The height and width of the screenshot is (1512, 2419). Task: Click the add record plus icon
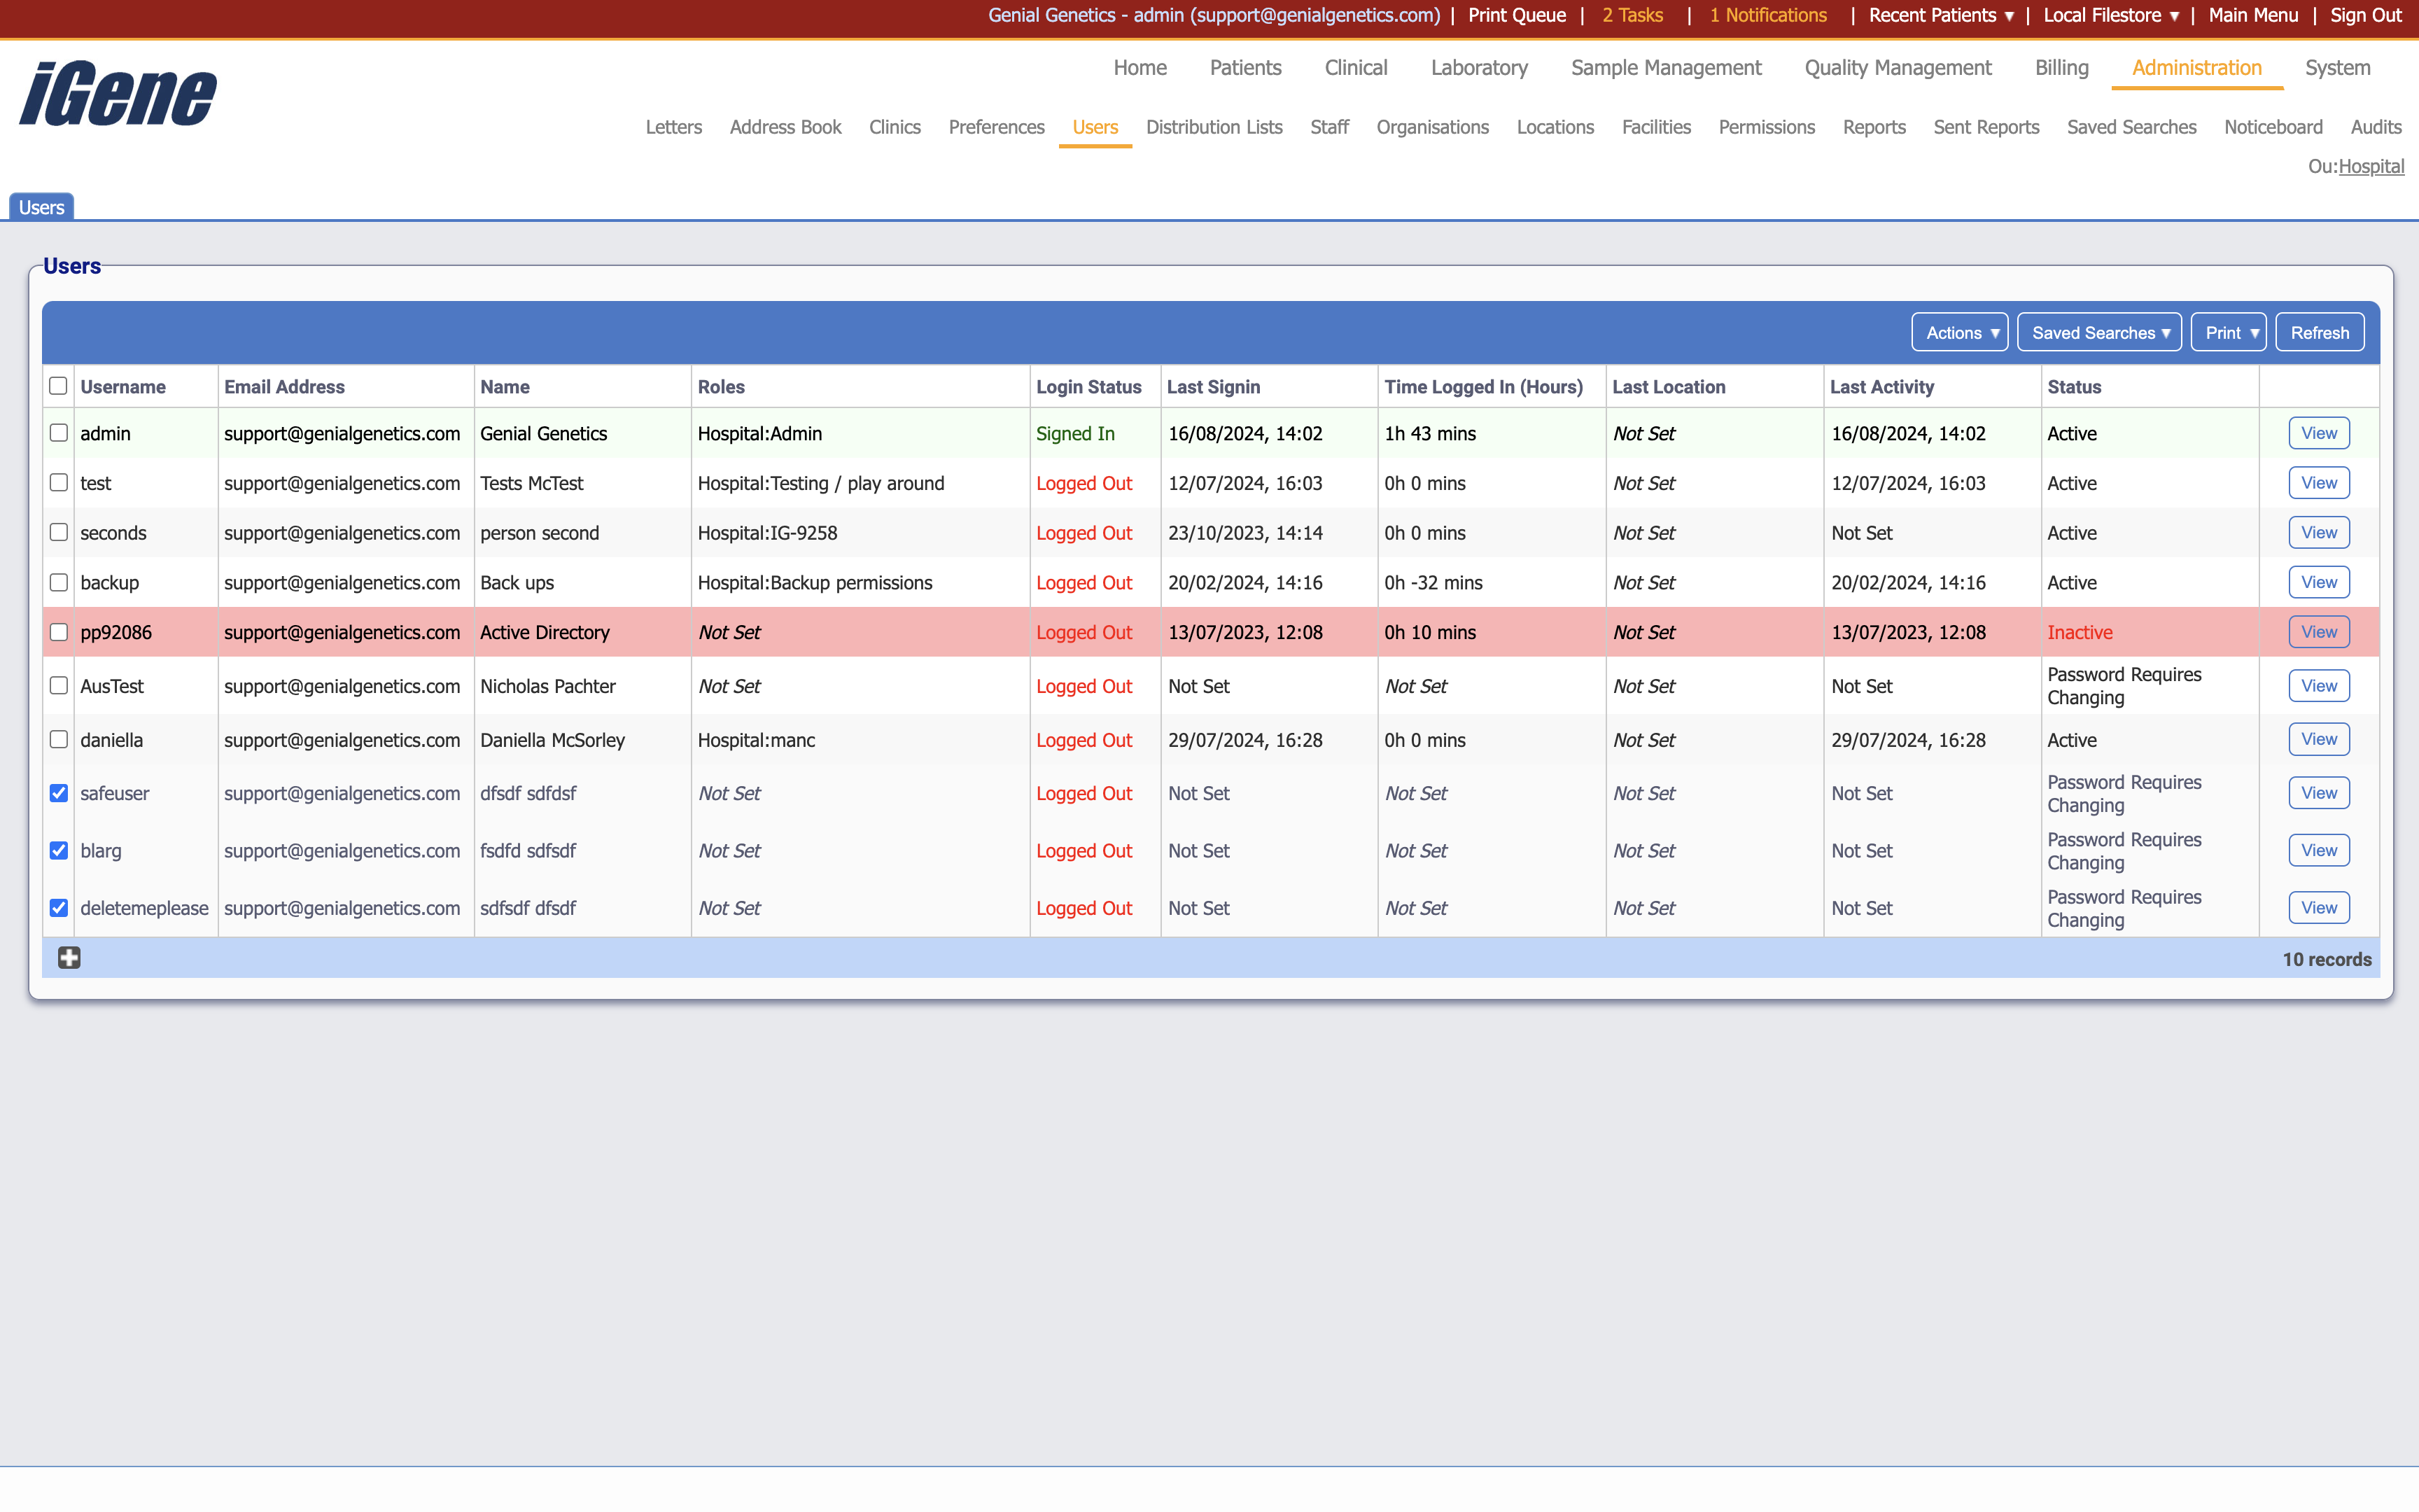(69, 958)
